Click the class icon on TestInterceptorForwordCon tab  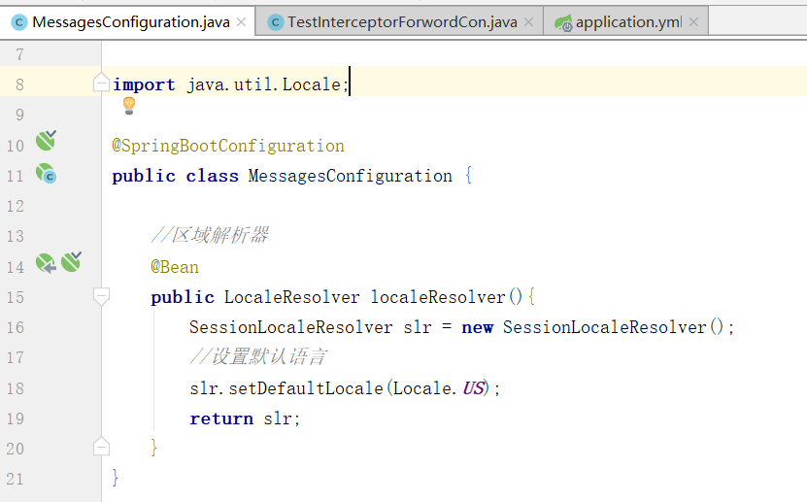[276, 22]
